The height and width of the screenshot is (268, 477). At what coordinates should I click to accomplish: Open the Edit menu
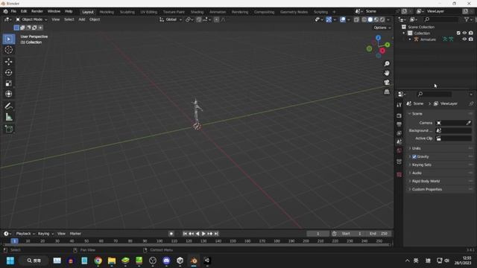[x=24, y=11]
